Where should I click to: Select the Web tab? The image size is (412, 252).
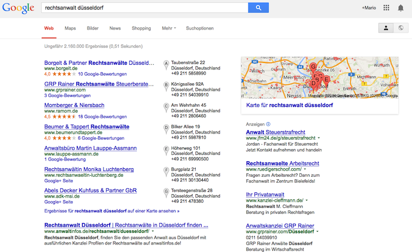point(49,28)
